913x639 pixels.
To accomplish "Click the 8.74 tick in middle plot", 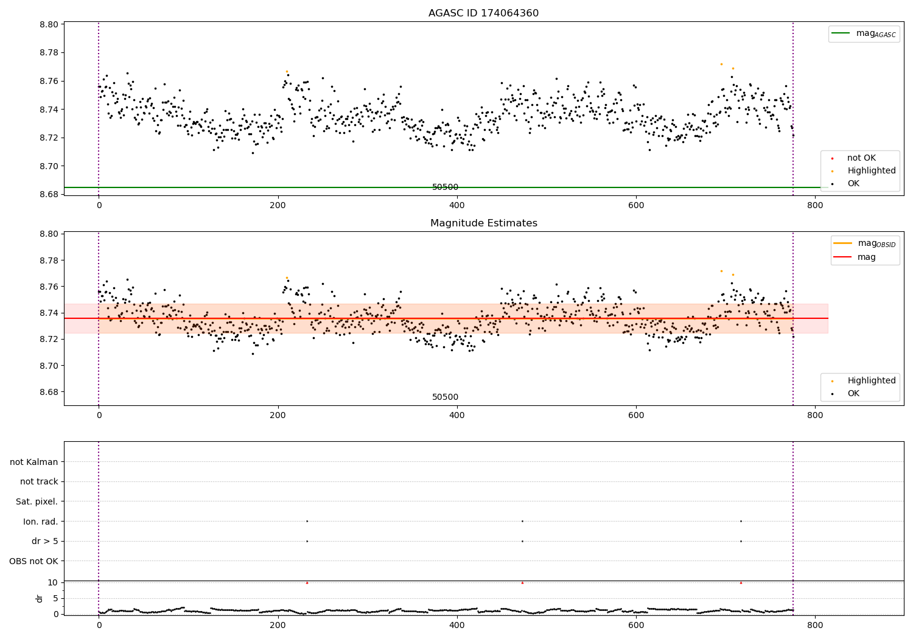I will tap(49, 313).
